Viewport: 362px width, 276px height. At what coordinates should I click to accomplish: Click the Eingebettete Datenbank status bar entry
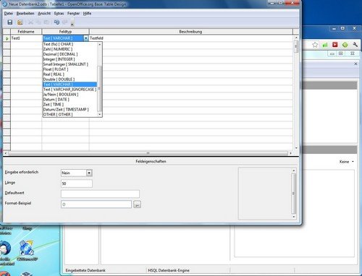click(85, 270)
